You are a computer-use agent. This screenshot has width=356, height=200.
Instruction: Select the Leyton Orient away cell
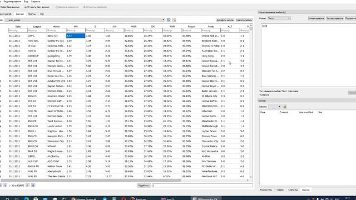point(211,131)
